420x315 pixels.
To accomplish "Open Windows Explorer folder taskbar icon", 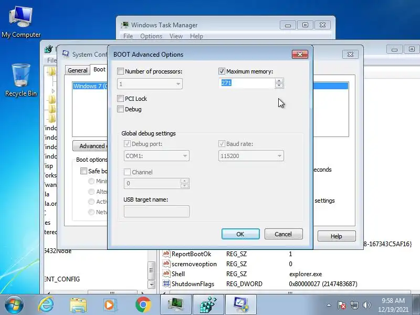I will (78, 305).
